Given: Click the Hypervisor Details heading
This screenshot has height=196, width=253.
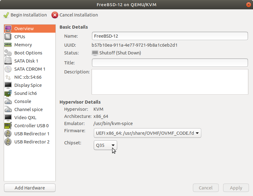Looking at the screenshot, I should (x=80, y=102).
